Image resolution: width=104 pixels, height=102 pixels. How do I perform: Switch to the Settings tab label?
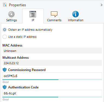11,20
